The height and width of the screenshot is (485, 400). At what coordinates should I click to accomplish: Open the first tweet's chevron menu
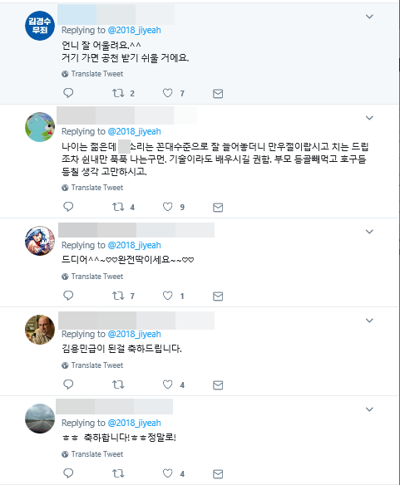pos(369,17)
